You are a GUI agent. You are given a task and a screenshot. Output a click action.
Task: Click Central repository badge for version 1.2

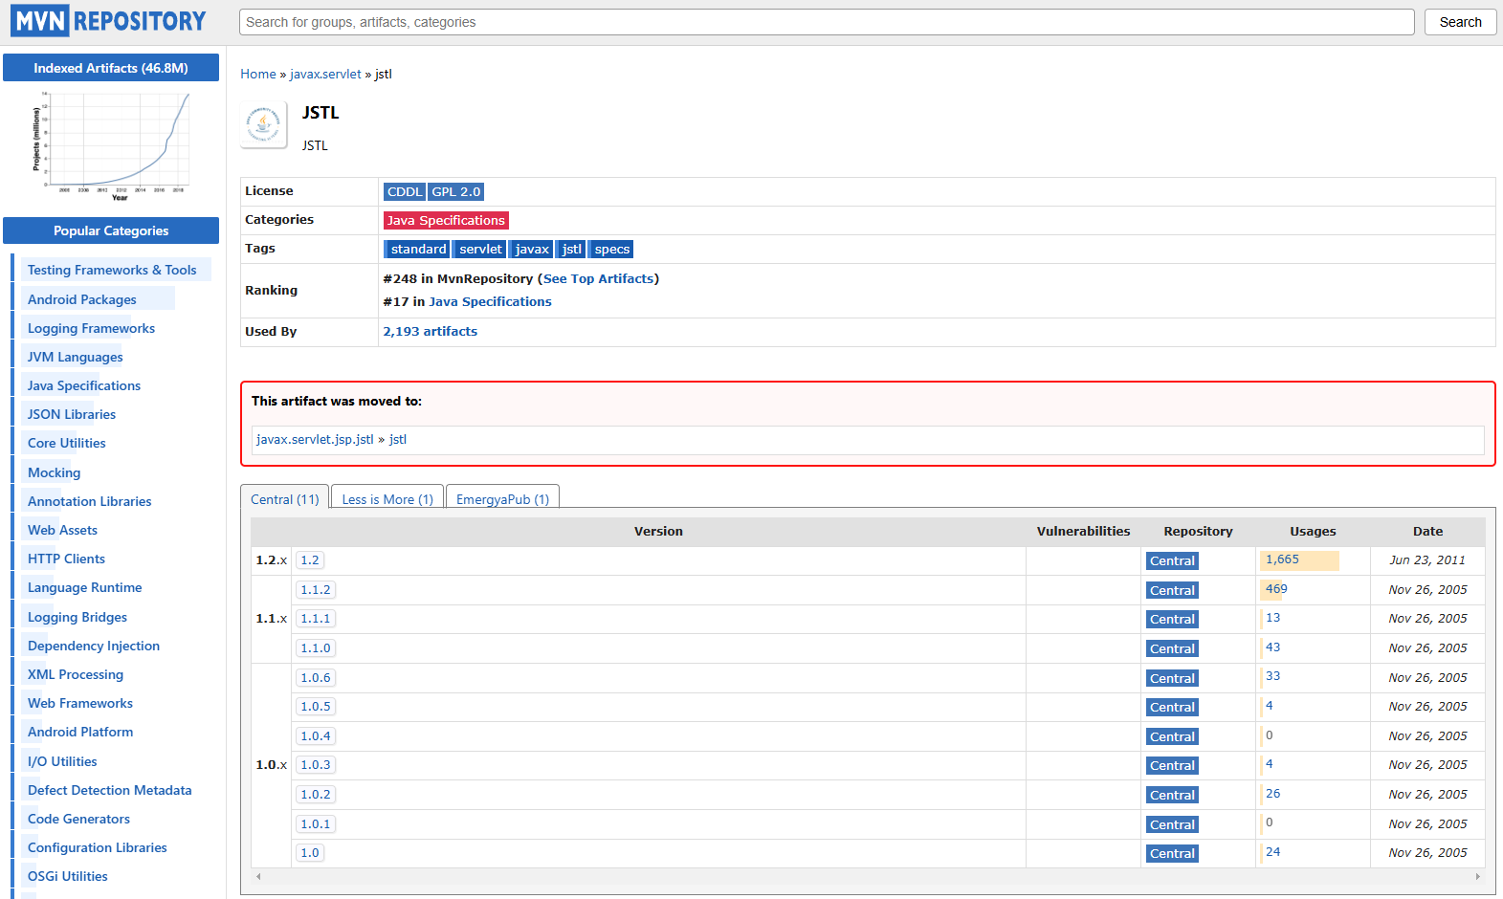[x=1172, y=561]
